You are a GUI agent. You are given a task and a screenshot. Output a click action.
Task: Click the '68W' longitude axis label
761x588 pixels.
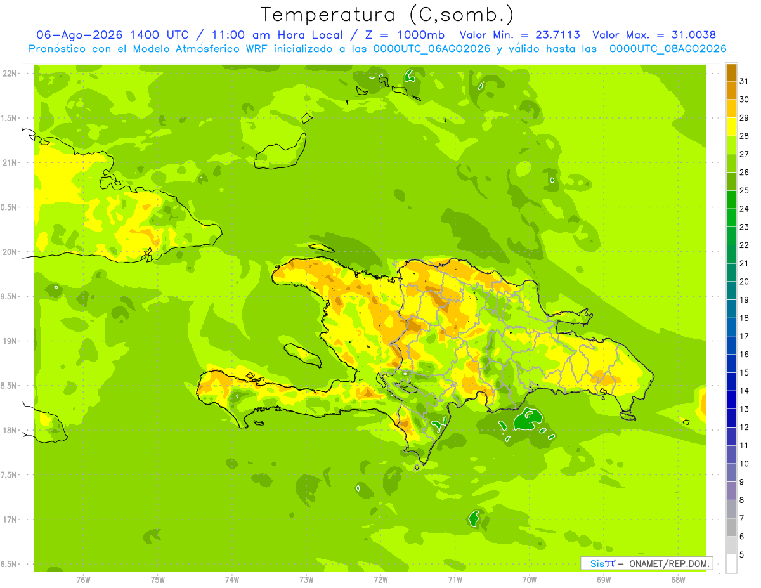pyautogui.click(x=678, y=580)
